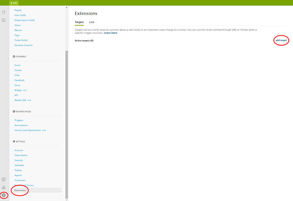Open the People admin link
The width and height of the screenshot is (293, 201).
tap(18, 10)
